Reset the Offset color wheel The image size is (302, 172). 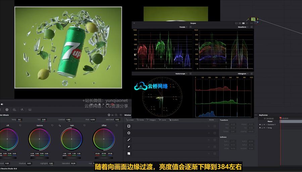117,125
